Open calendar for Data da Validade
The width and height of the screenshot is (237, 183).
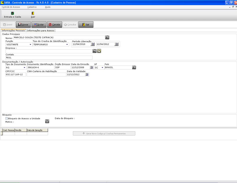click(x=87, y=74)
